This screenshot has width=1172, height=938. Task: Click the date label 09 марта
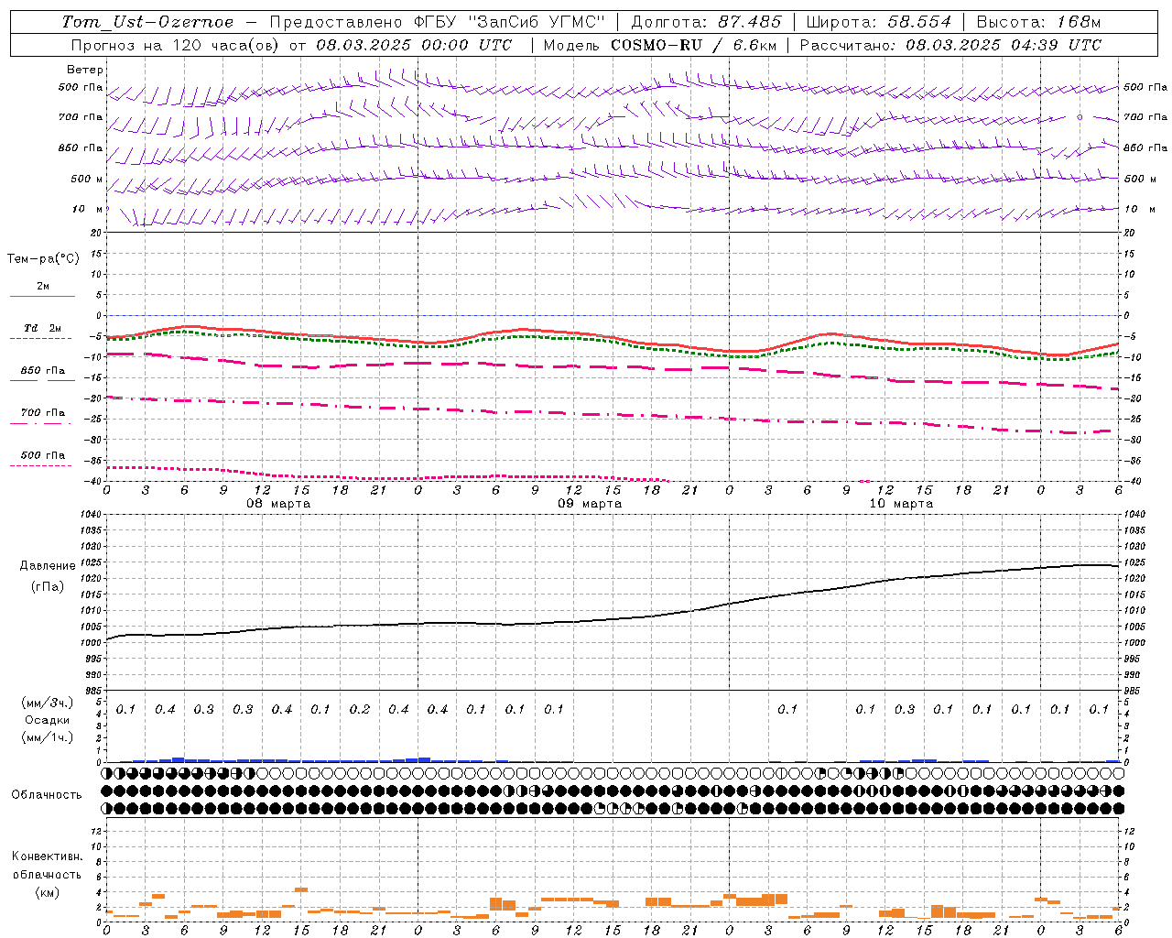590,504
